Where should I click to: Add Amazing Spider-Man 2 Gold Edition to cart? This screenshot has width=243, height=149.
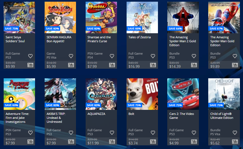pyautogui.click(x=194, y=65)
